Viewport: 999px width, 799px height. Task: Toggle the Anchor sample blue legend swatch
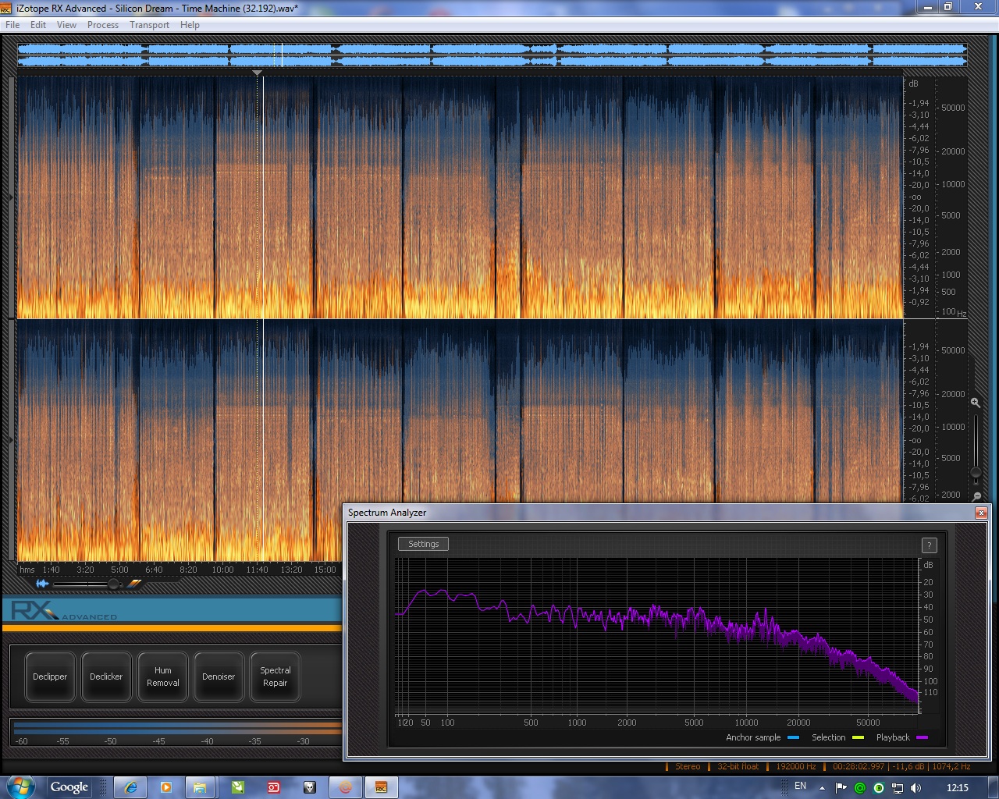793,737
